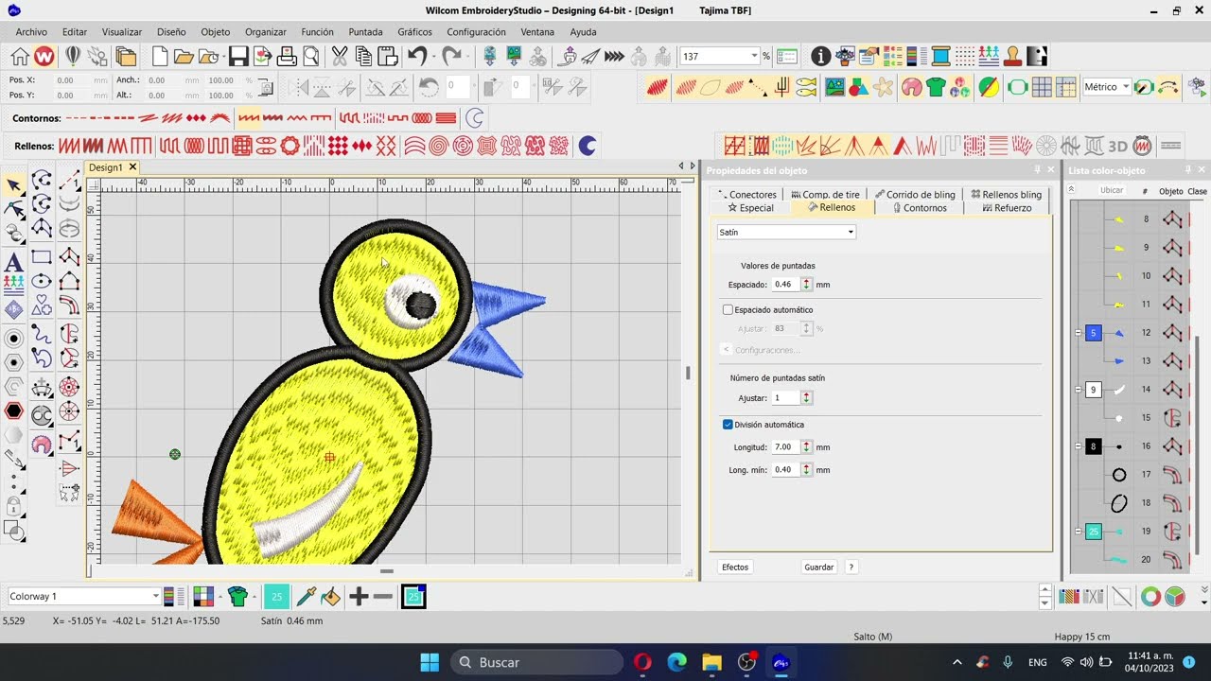Click the green t-shirt background icon at bottom
Viewport: 1211px width, 681px height.
pyautogui.click(x=237, y=596)
